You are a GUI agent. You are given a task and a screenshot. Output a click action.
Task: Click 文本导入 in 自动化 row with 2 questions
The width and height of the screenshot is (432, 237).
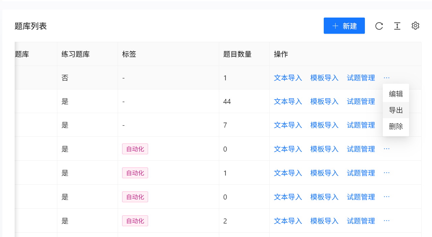(288, 221)
